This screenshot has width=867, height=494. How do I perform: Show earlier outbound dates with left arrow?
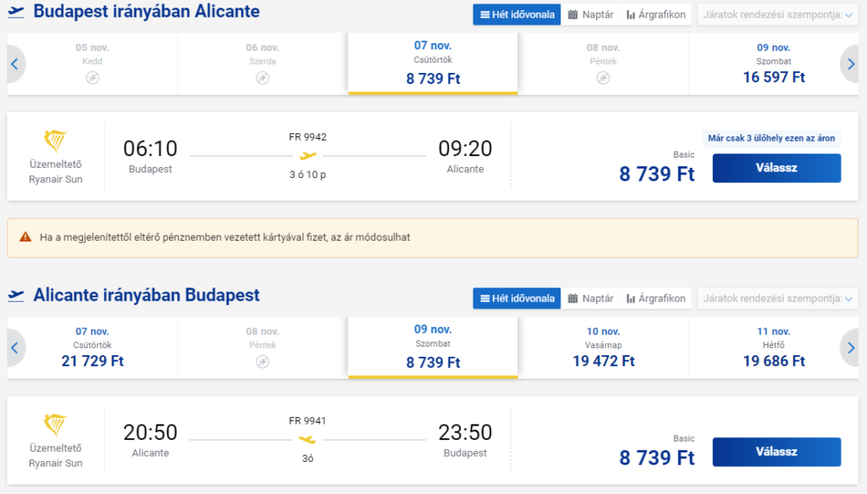pyautogui.click(x=15, y=64)
